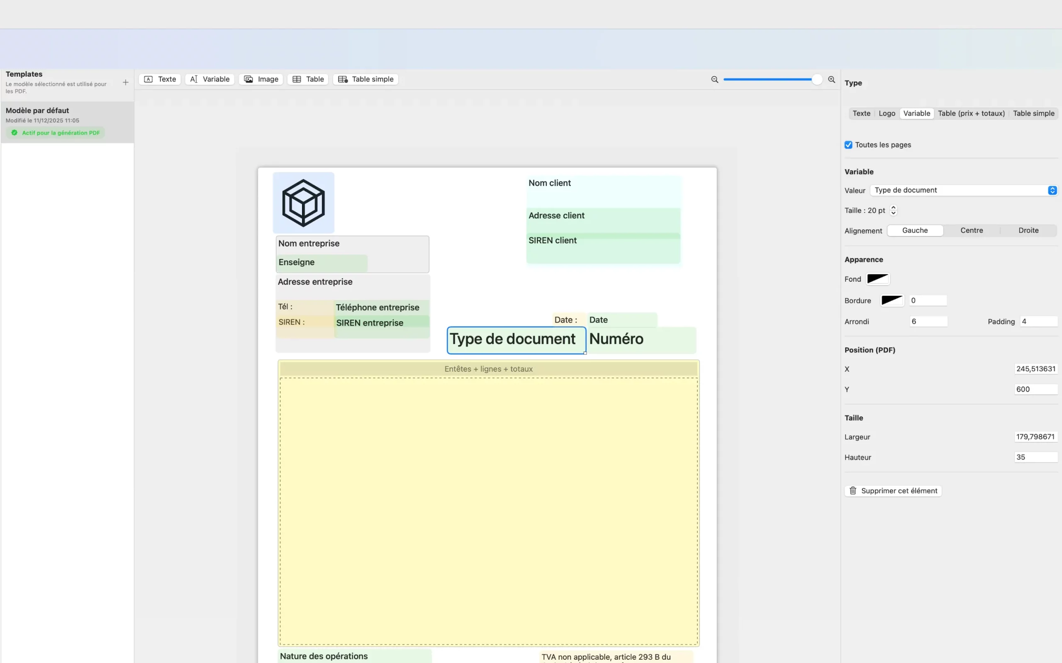Open the Fond color swatch

pos(877,279)
